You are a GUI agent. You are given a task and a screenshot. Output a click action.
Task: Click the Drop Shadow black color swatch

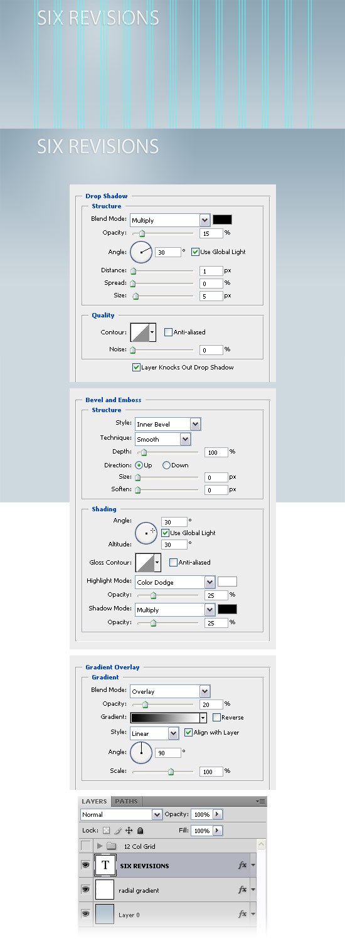(223, 220)
